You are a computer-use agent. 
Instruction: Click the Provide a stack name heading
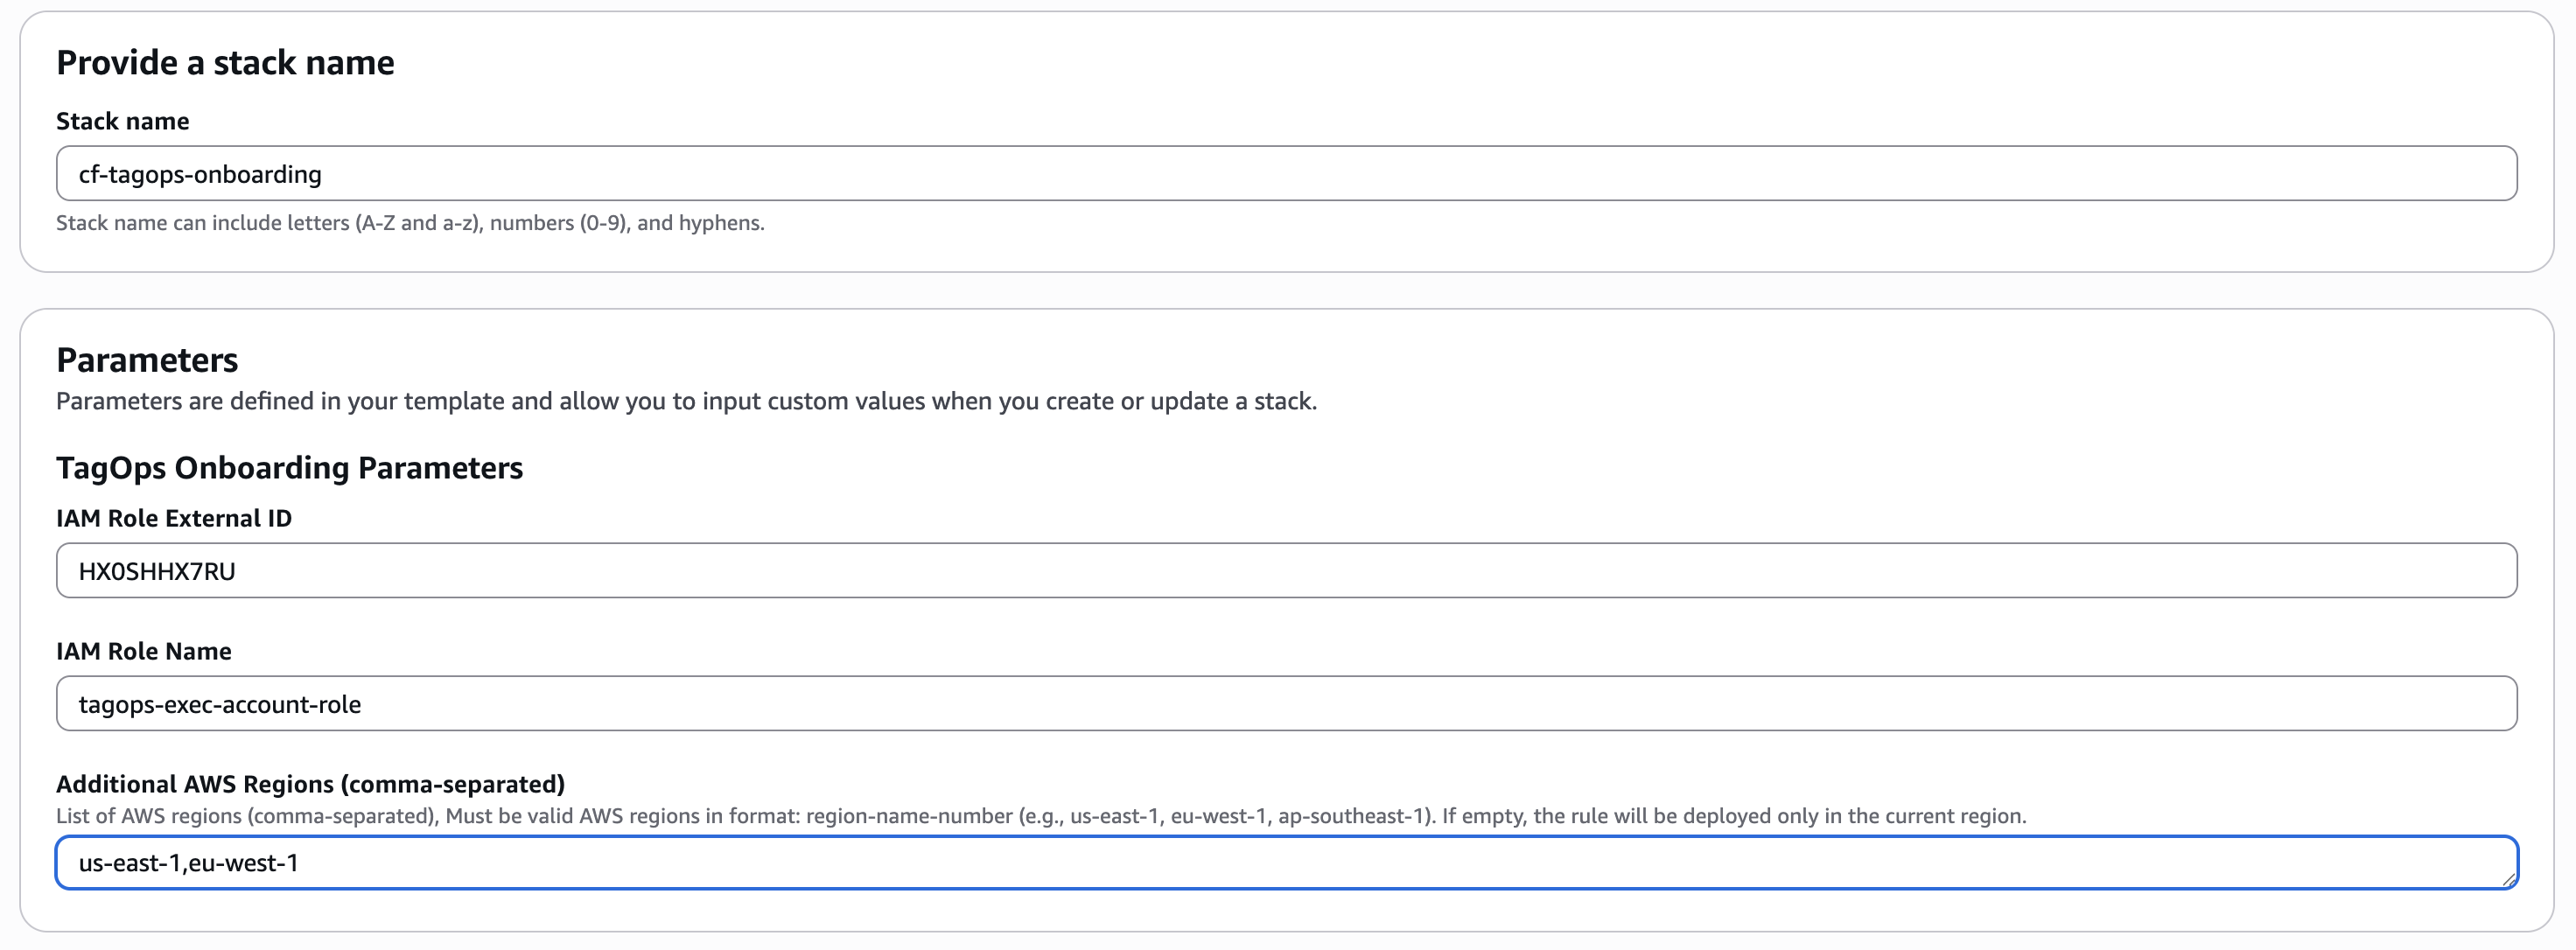point(225,62)
